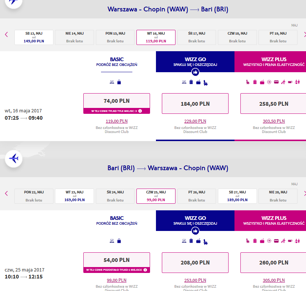The image size is (306, 291).
Task: Click online check-in icon under return BASIC
Action: point(112,241)
